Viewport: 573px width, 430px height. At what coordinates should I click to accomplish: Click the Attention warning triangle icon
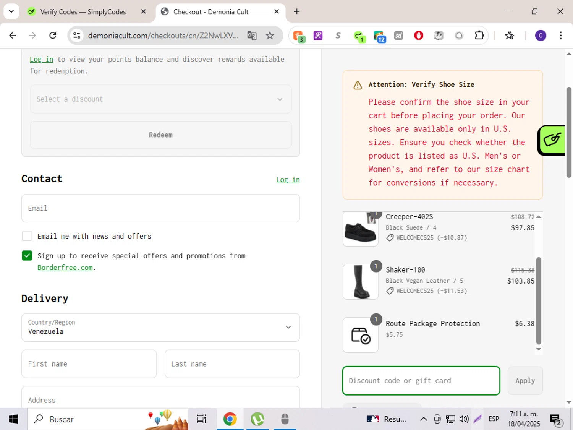358,85
